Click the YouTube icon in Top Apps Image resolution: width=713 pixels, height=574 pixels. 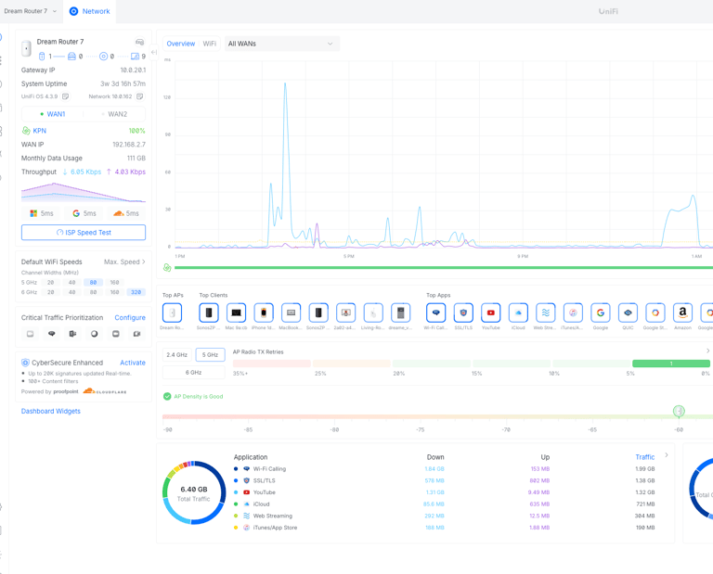coord(490,313)
